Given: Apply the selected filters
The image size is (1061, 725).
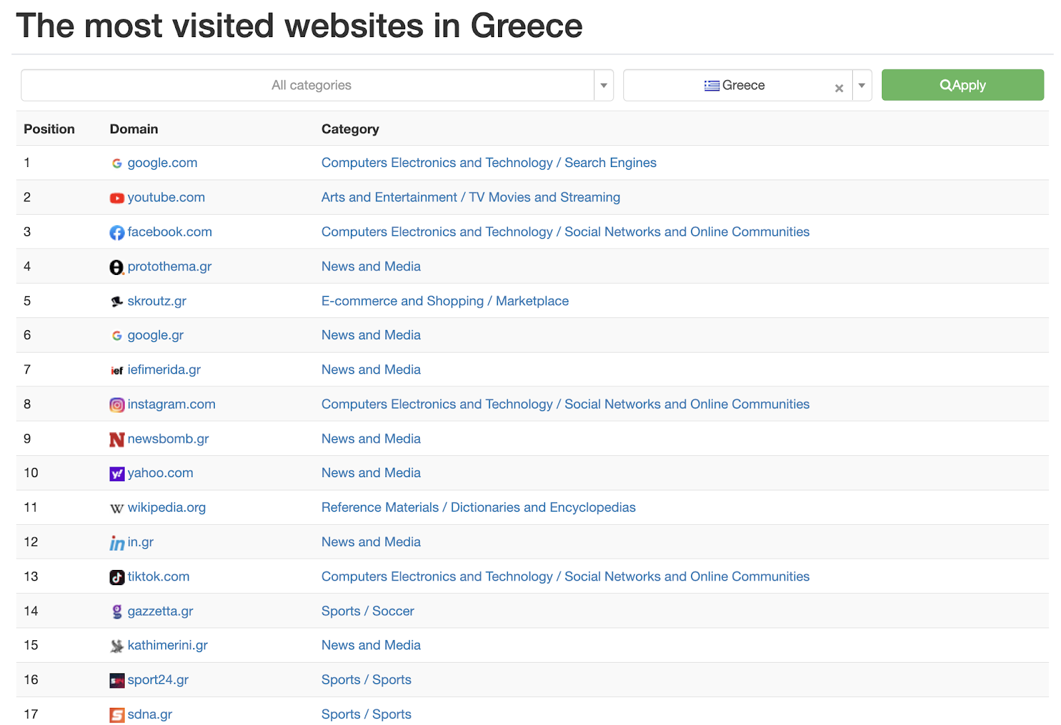Looking at the screenshot, I should coord(962,85).
